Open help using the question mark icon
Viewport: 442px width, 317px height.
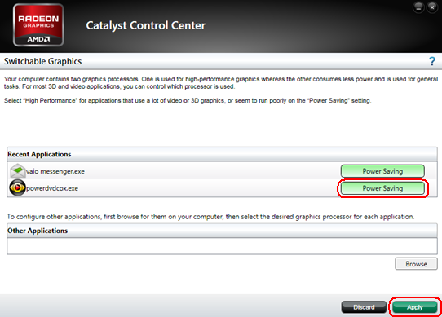tap(432, 61)
